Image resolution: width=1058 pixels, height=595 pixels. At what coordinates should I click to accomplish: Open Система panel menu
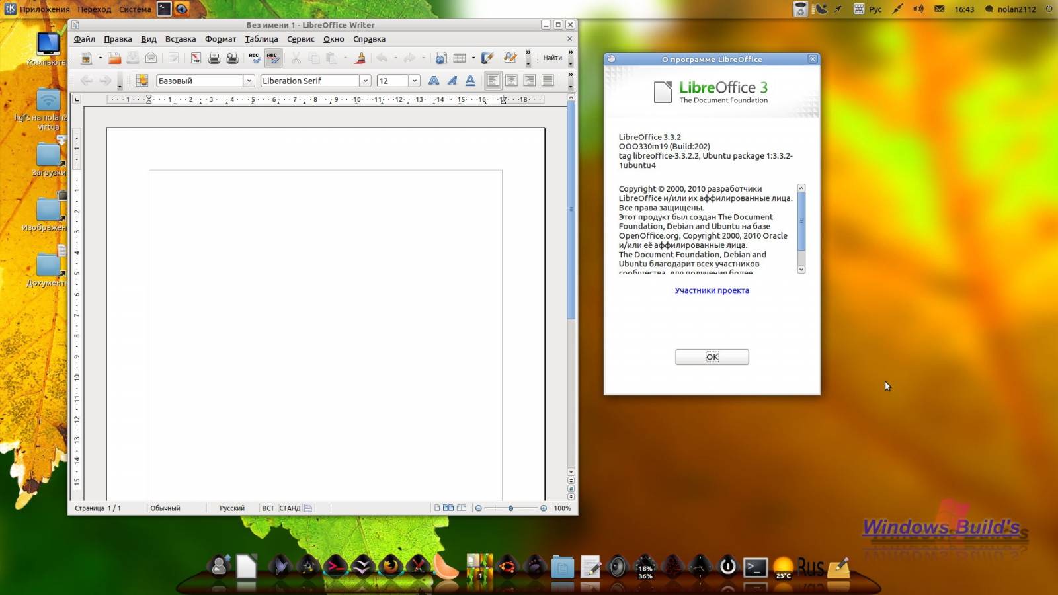(135, 9)
